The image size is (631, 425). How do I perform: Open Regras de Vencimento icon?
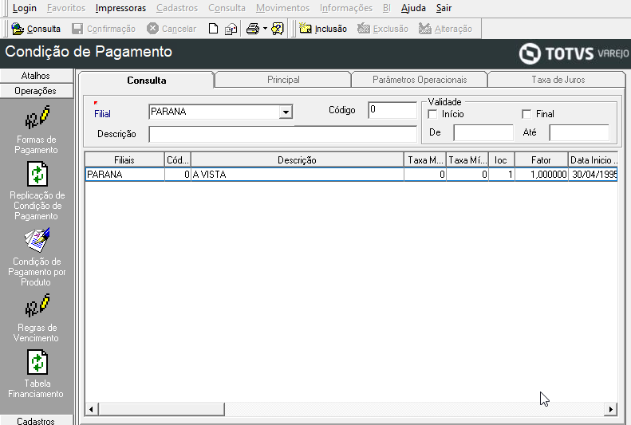[37, 305]
